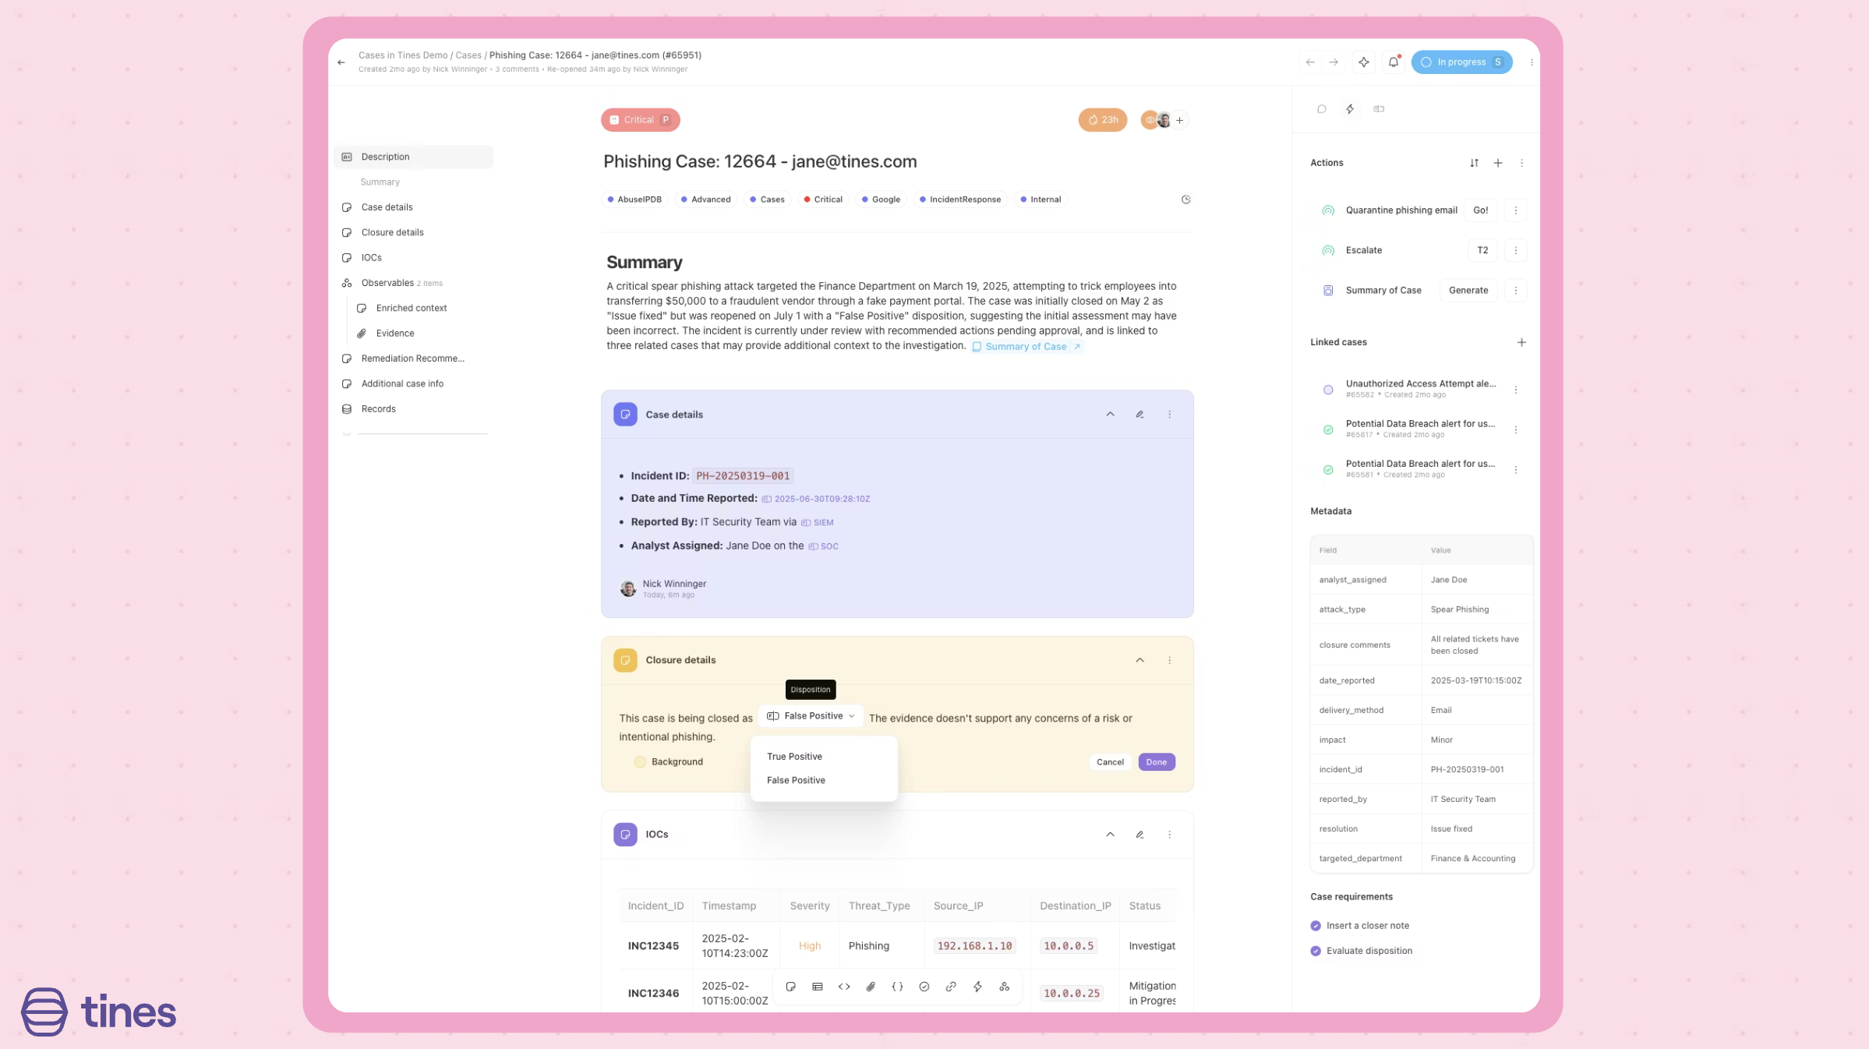Click the AI sparkle icon in header

pyautogui.click(x=1363, y=62)
